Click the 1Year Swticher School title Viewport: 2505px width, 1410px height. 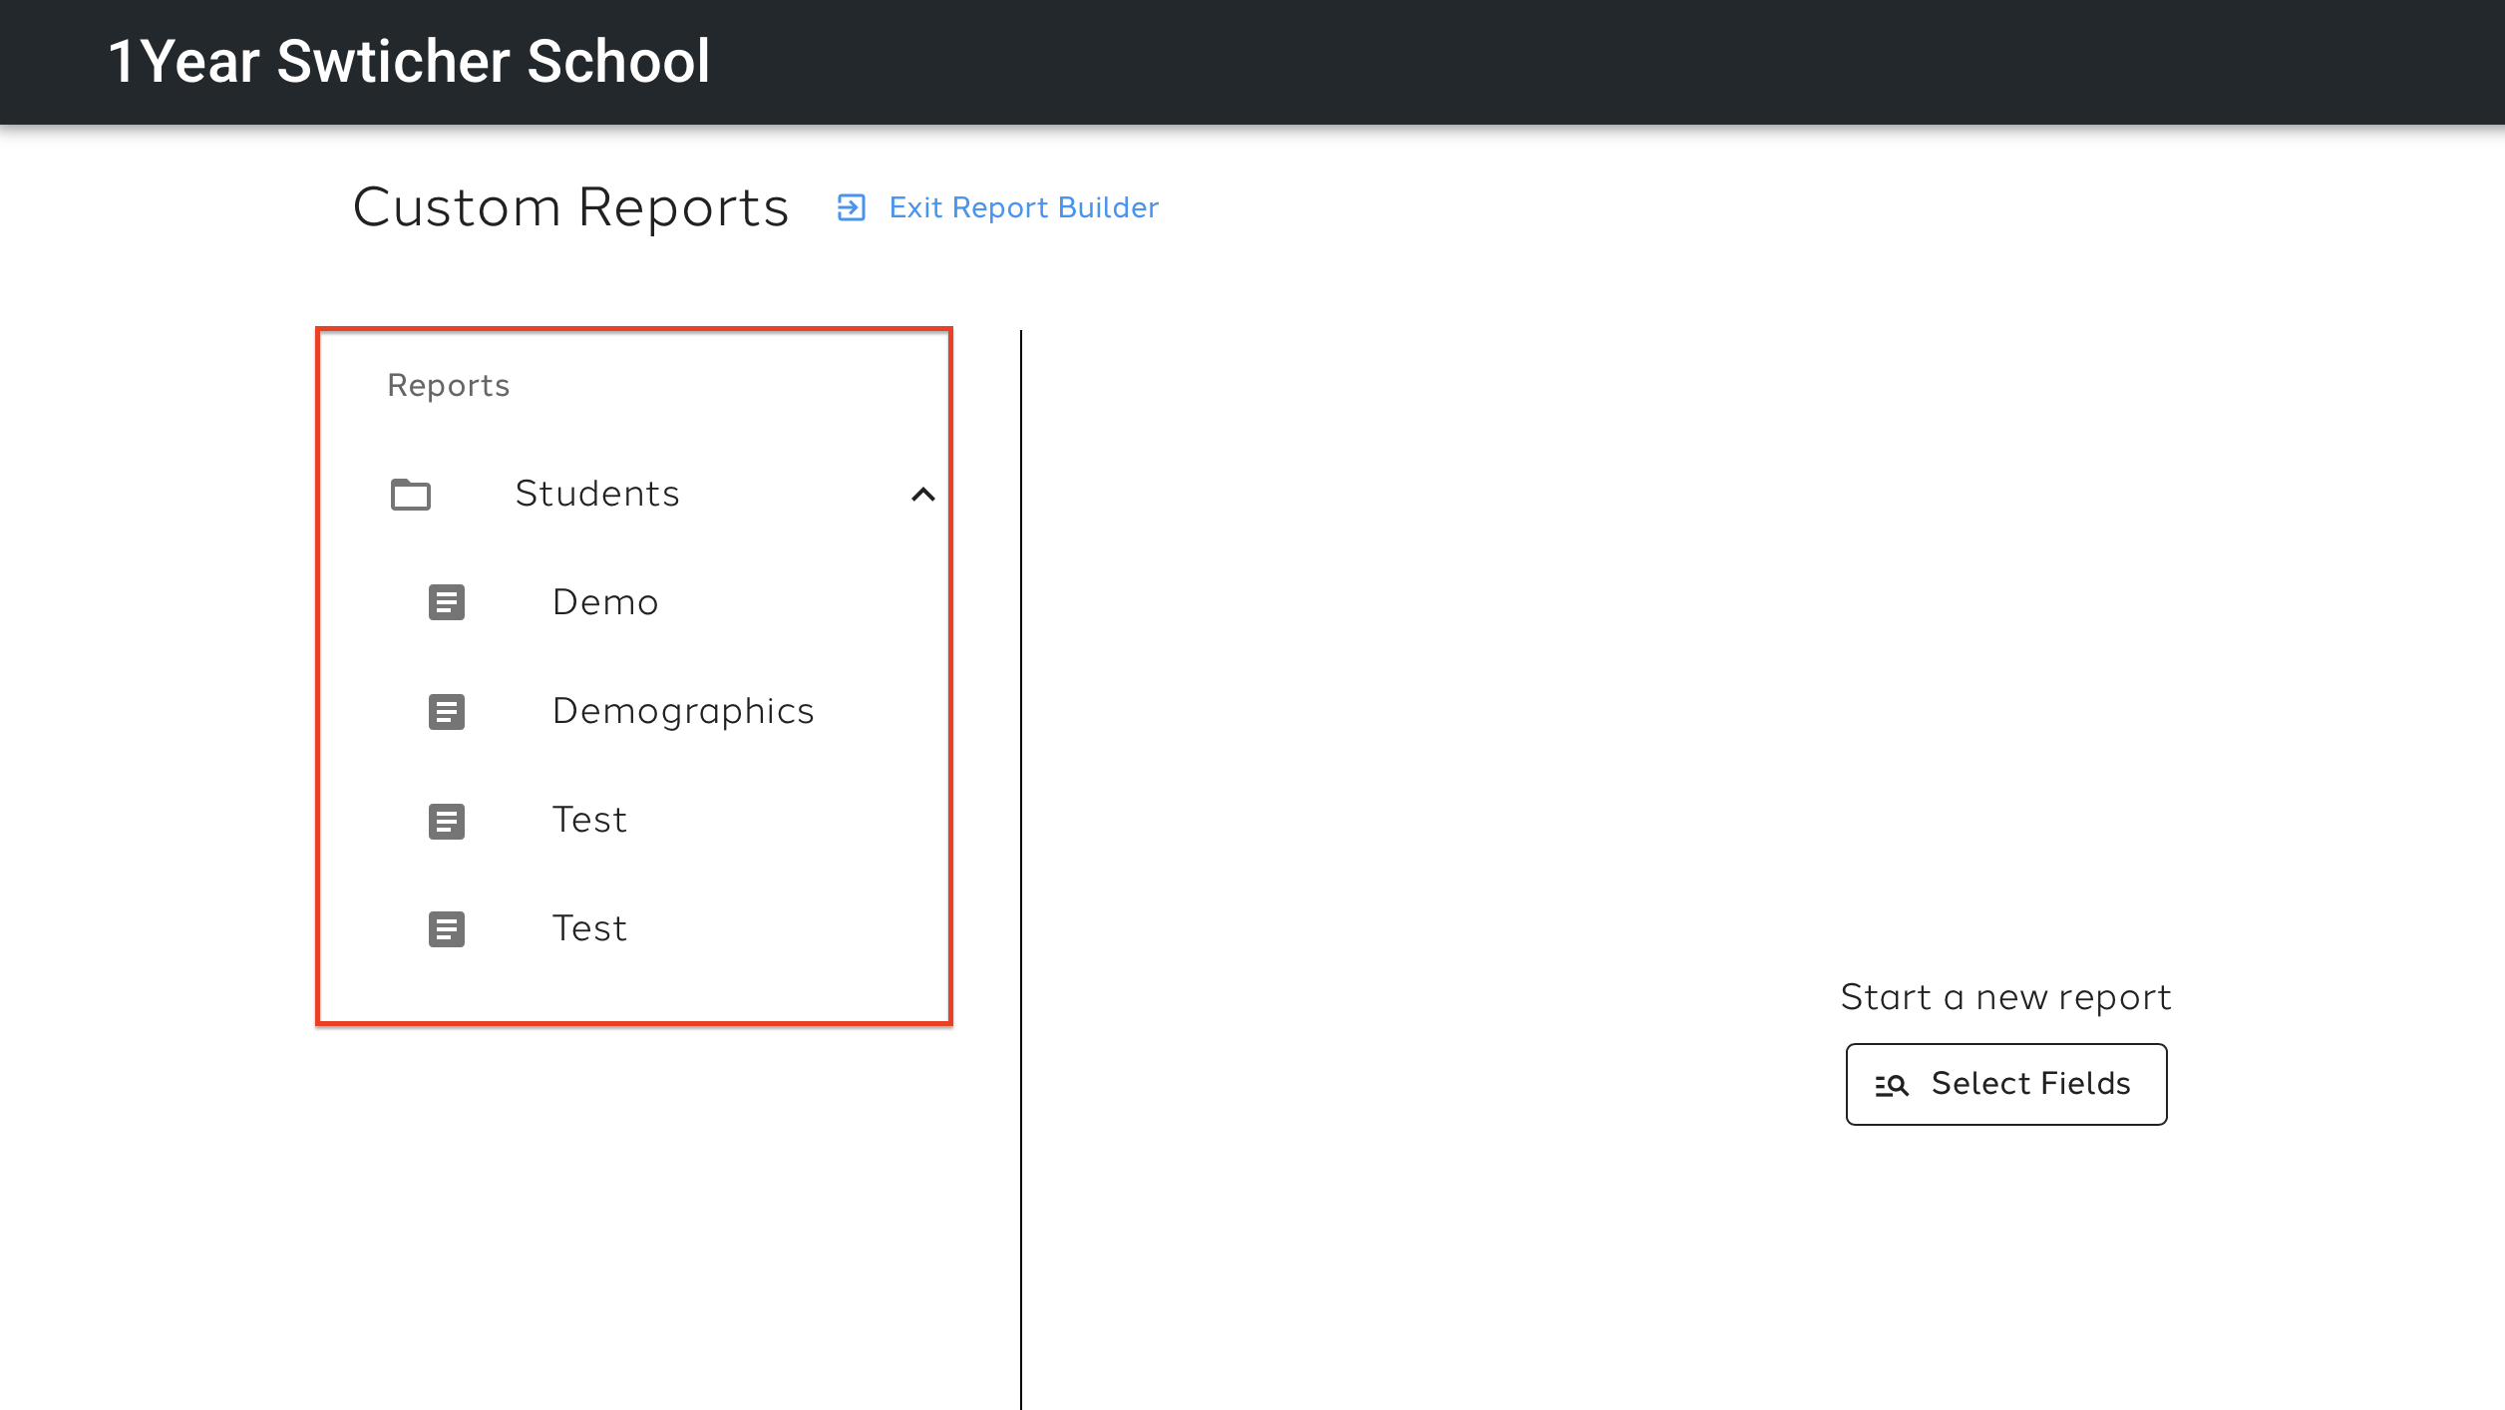click(409, 62)
